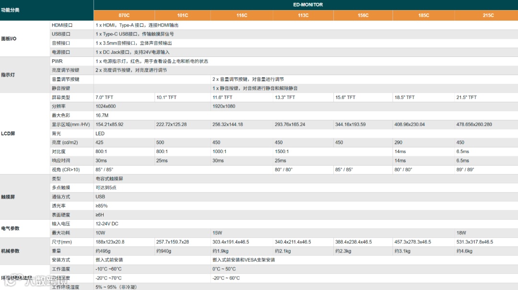Click the HDMI接口 row label
Image resolution: width=518 pixels, height=290 pixels.
click(x=62, y=25)
